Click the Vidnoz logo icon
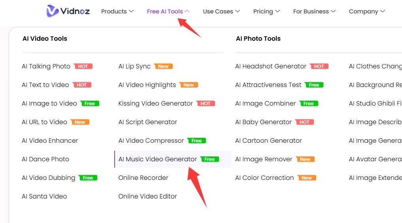 53,11
